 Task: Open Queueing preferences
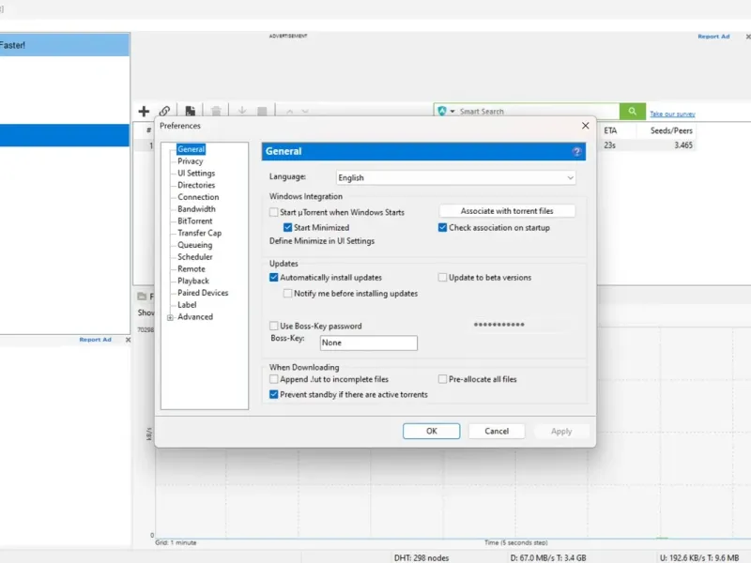[195, 245]
